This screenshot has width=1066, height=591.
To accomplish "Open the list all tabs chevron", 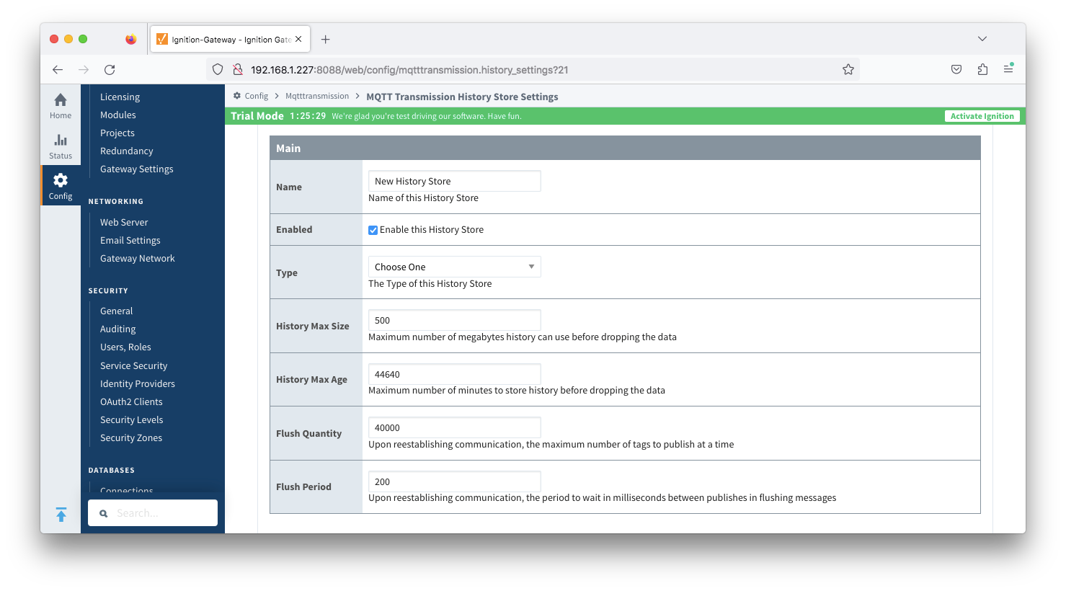I will coord(982,39).
